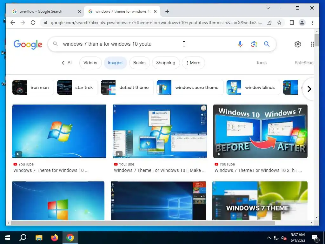325x244 pixels.
Task: Open the Chrome profile avatar menu
Action: coord(302,23)
